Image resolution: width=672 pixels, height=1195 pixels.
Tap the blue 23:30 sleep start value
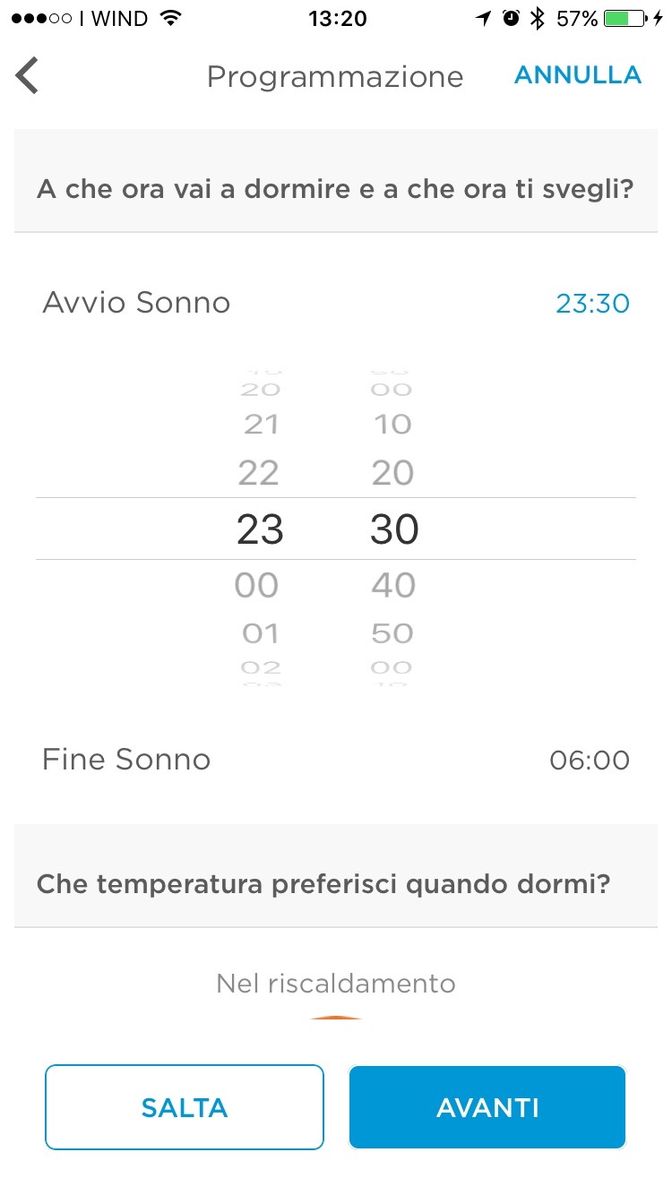[x=592, y=304]
